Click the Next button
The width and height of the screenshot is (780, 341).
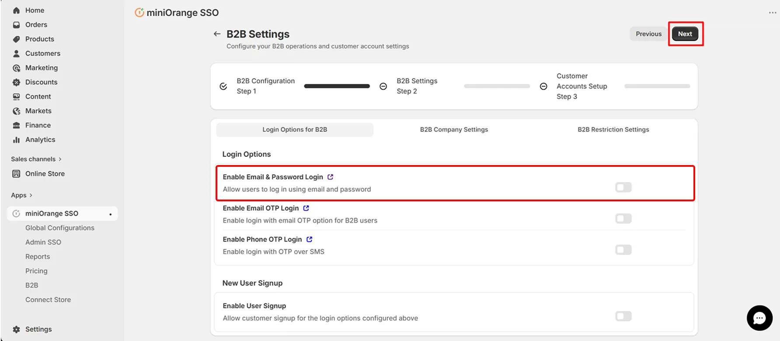[685, 34]
